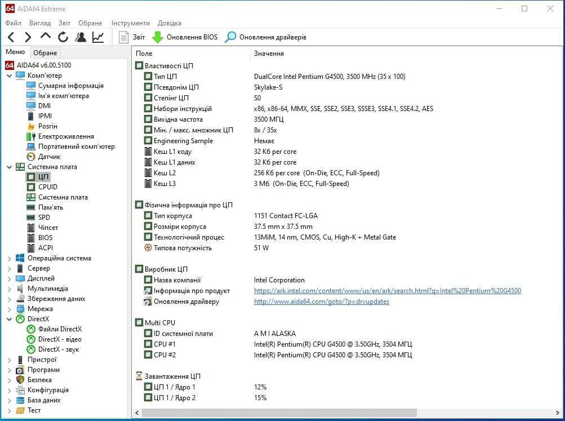Select the Датчик sensor icon
This screenshot has height=421, width=565.
coord(31,157)
